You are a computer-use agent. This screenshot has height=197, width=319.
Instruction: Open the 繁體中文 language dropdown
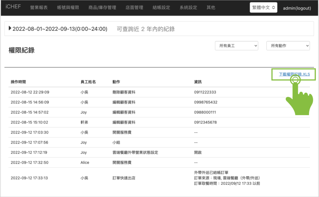[263, 8]
